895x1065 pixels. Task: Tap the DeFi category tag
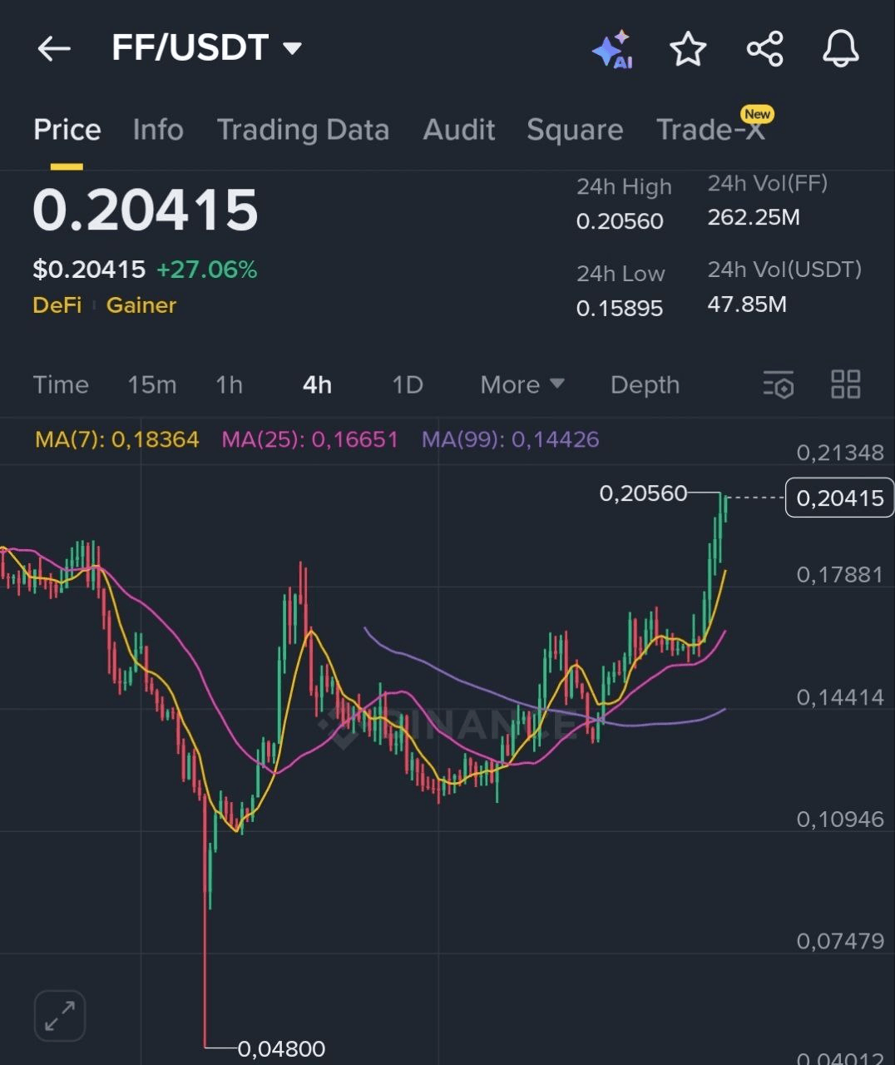point(57,305)
